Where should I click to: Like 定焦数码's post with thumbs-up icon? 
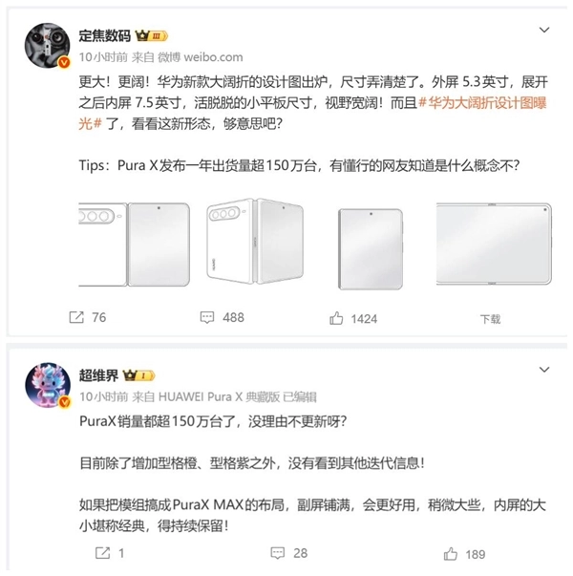point(336,318)
